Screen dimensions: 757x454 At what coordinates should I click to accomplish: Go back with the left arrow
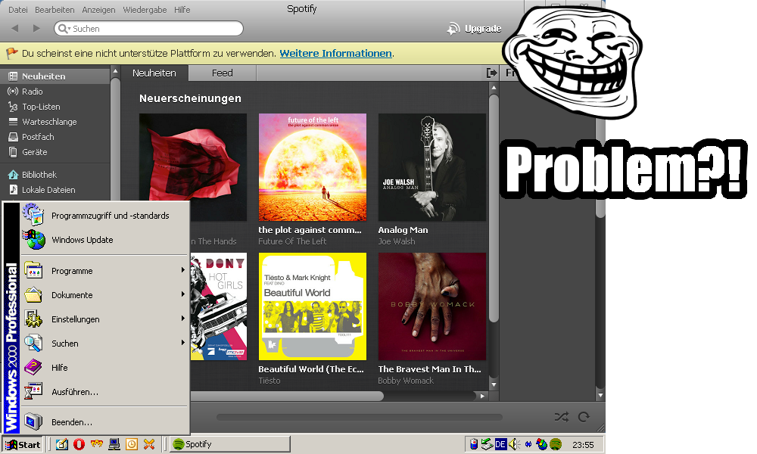click(x=15, y=29)
